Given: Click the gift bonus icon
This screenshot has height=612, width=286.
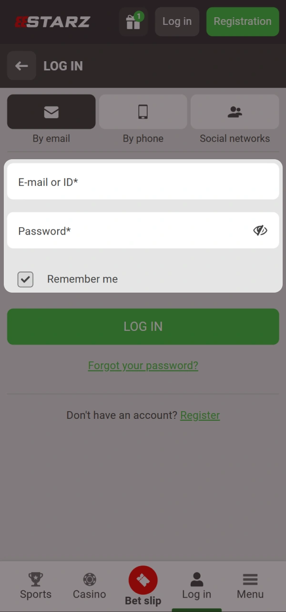Looking at the screenshot, I should coord(133,22).
